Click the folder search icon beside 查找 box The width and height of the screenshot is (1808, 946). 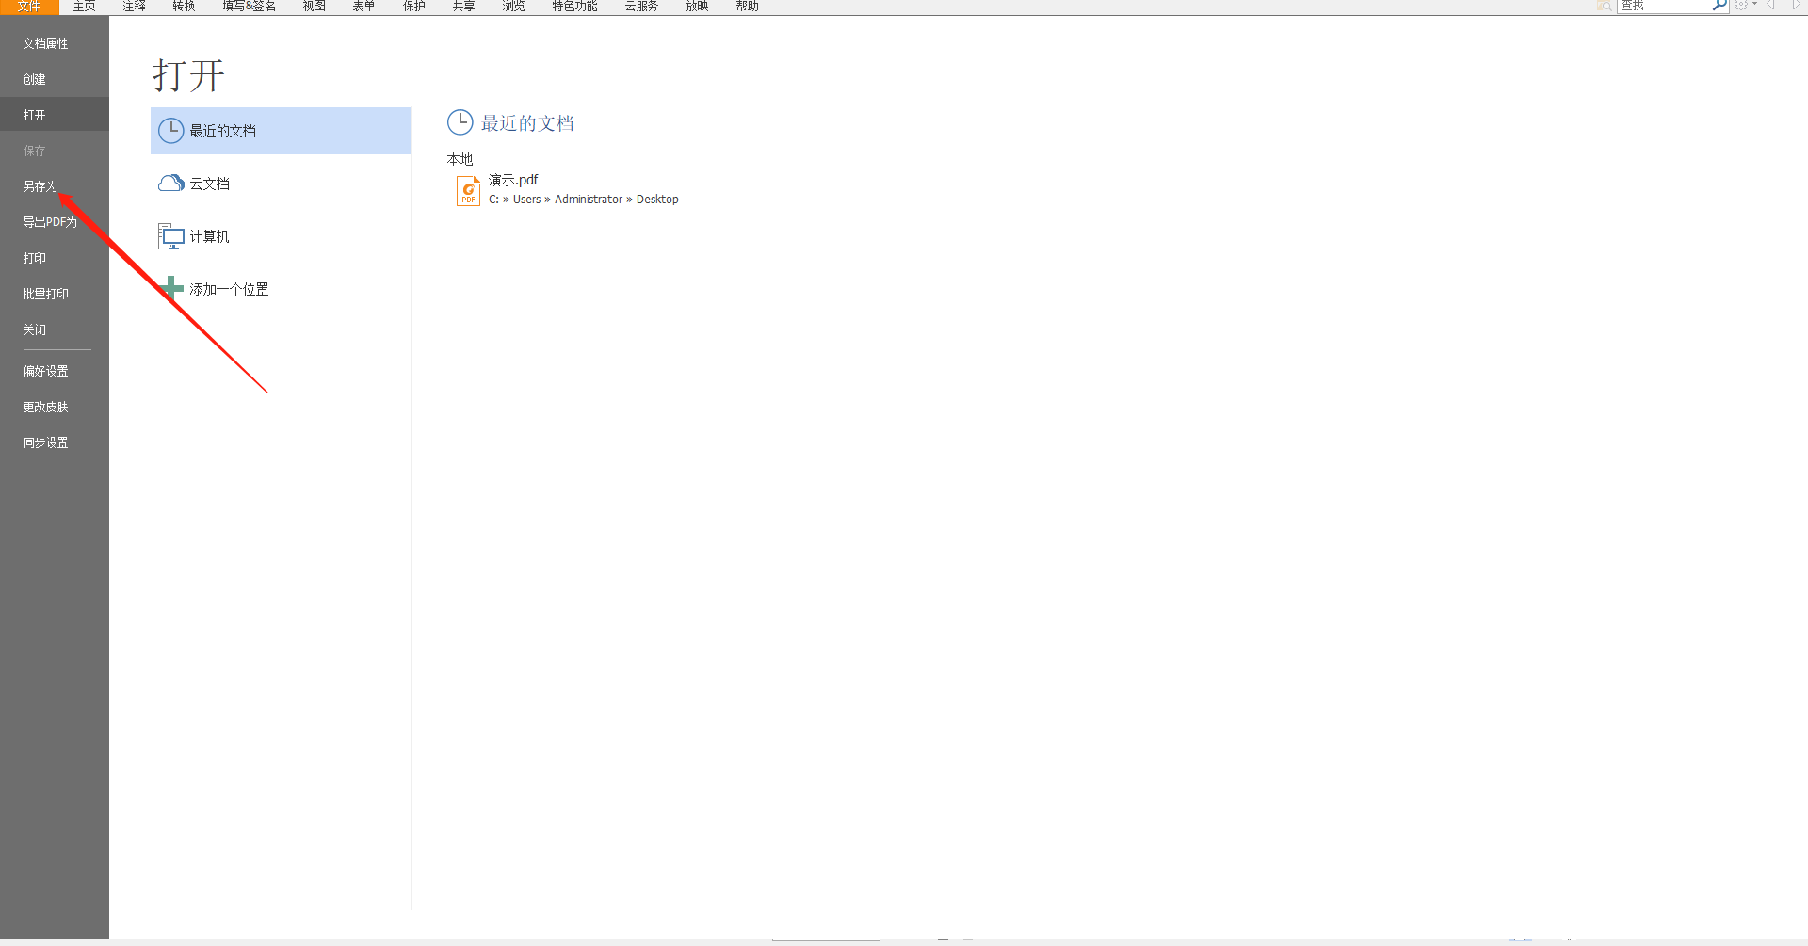(x=1604, y=6)
